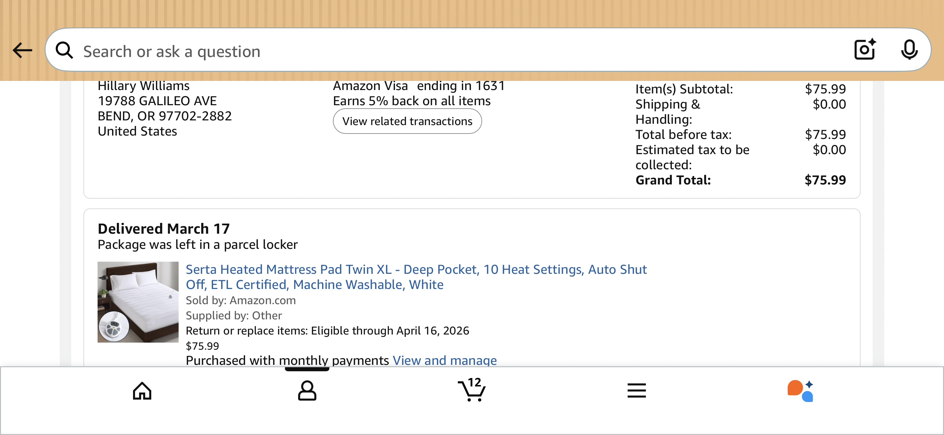Image resolution: width=944 pixels, height=435 pixels.
Task: Click View related transactions button
Action: tap(407, 121)
